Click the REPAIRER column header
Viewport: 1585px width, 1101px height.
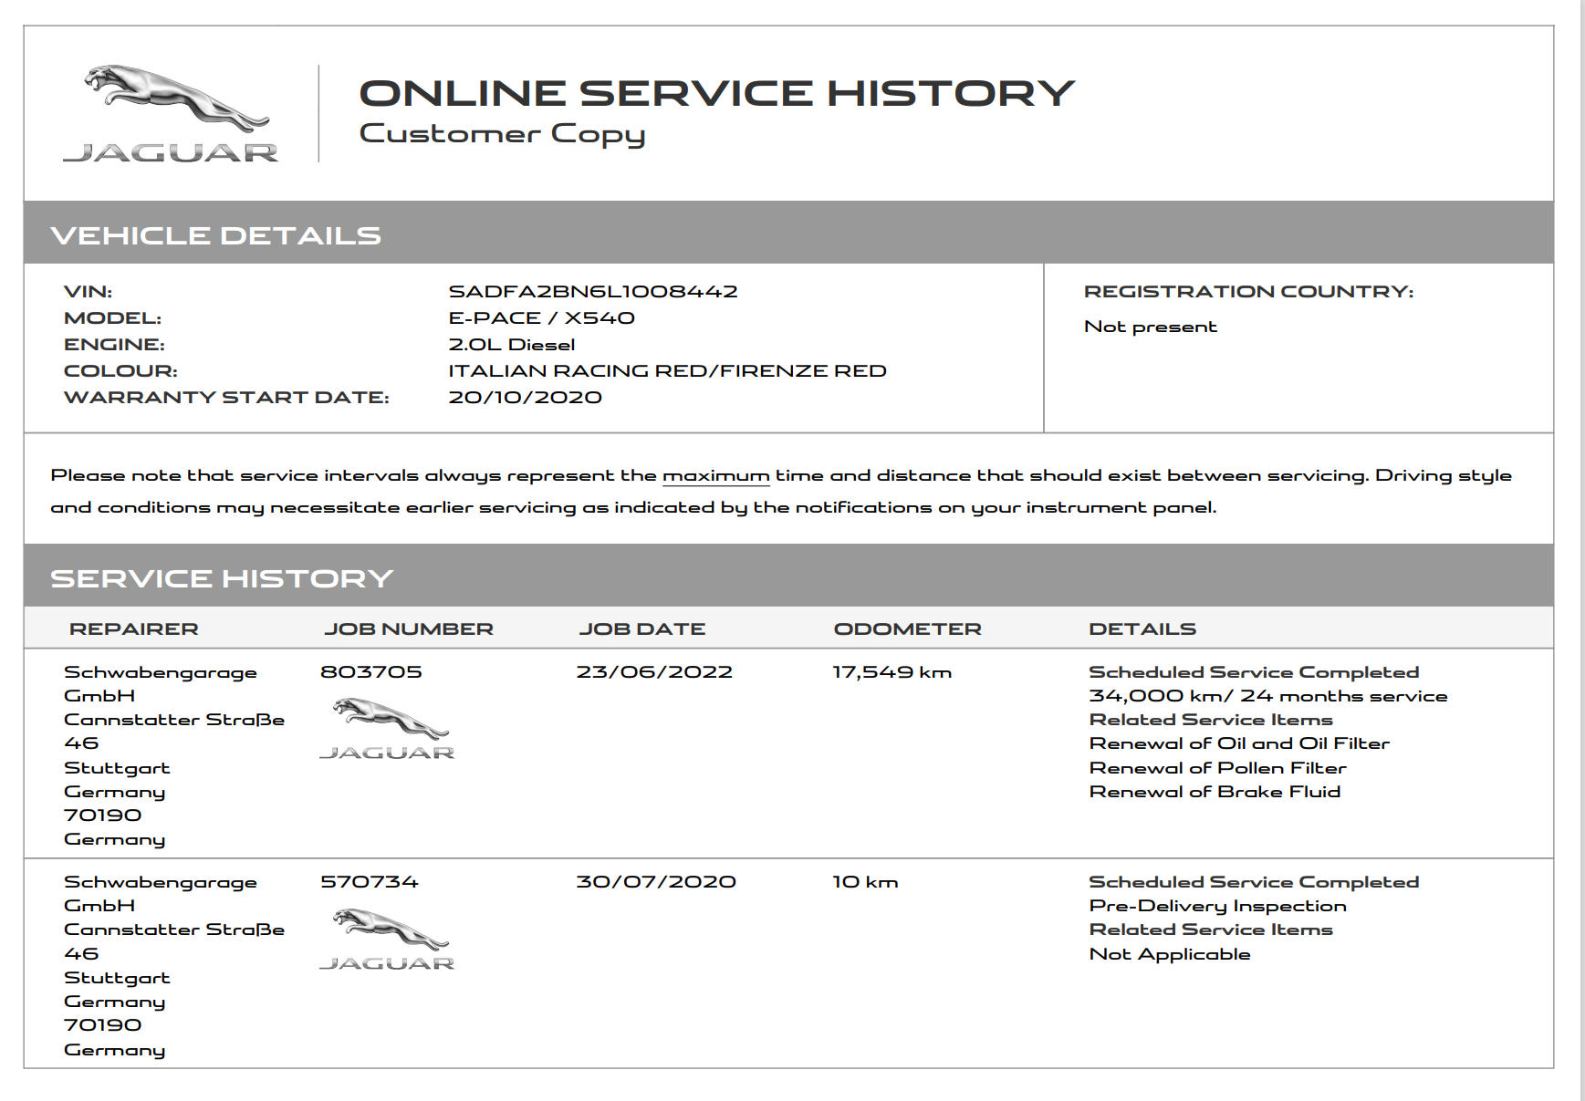point(134,628)
